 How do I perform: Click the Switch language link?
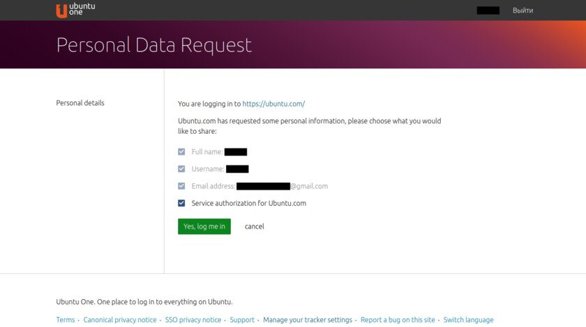pyautogui.click(x=468, y=320)
